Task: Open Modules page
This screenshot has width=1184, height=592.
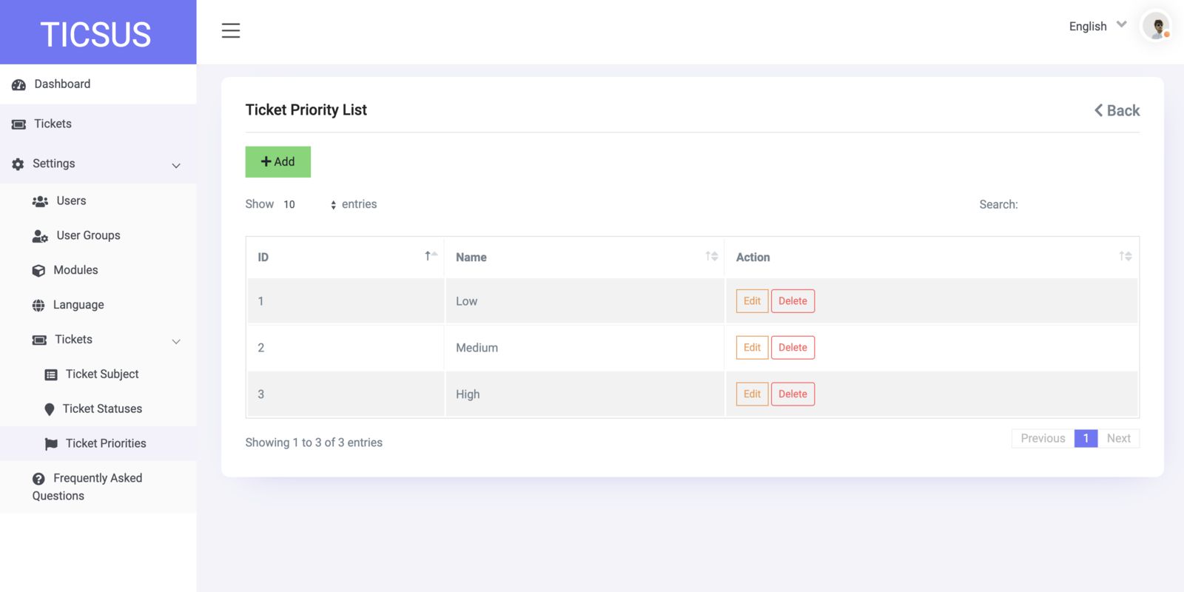Action: point(98,270)
